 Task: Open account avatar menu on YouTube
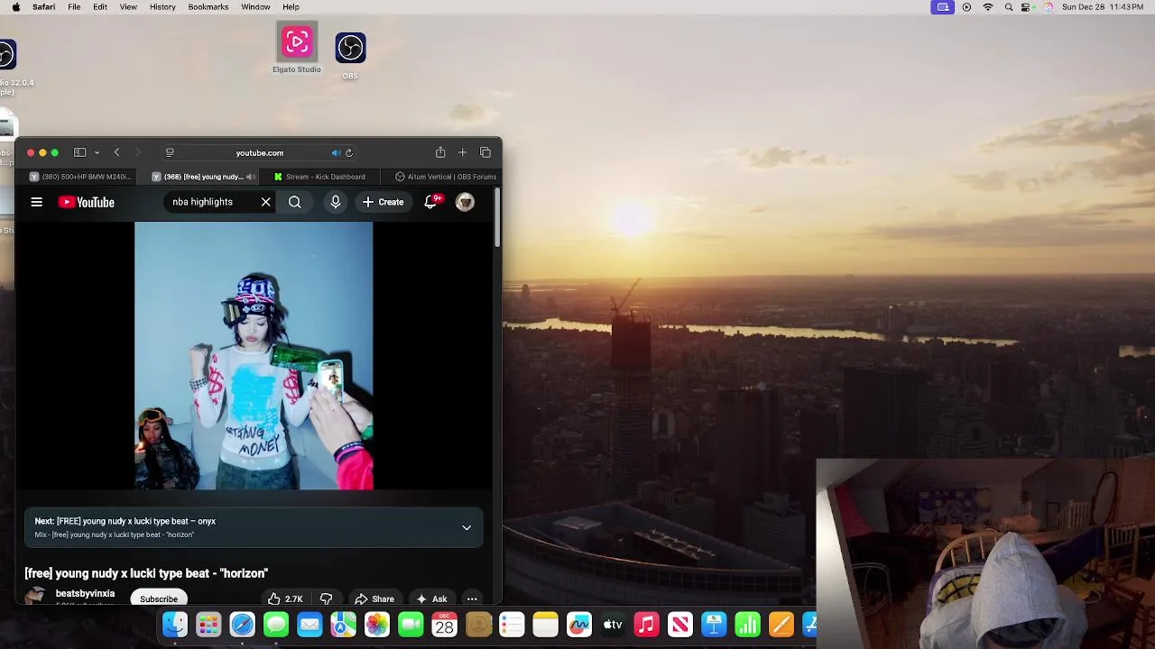click(x=465, y=202)
